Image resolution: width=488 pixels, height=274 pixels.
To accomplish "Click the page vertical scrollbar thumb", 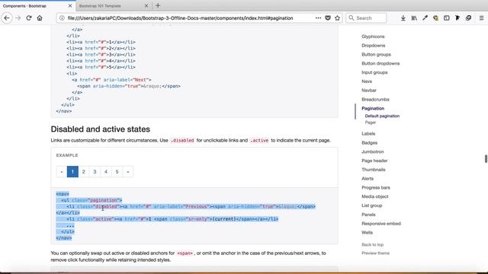I will [486, 158].
